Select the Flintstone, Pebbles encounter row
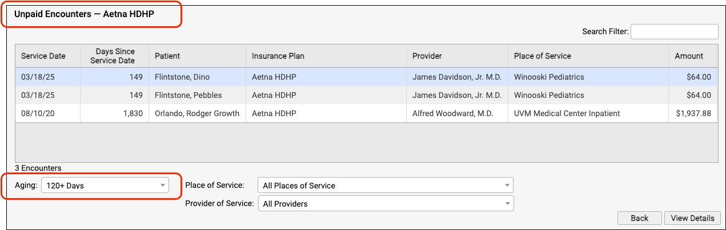 (366, 95)
